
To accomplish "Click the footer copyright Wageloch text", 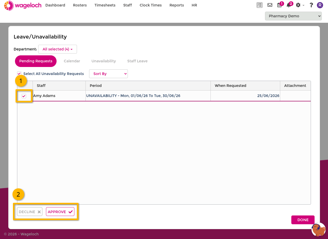I will coord(21,234).
